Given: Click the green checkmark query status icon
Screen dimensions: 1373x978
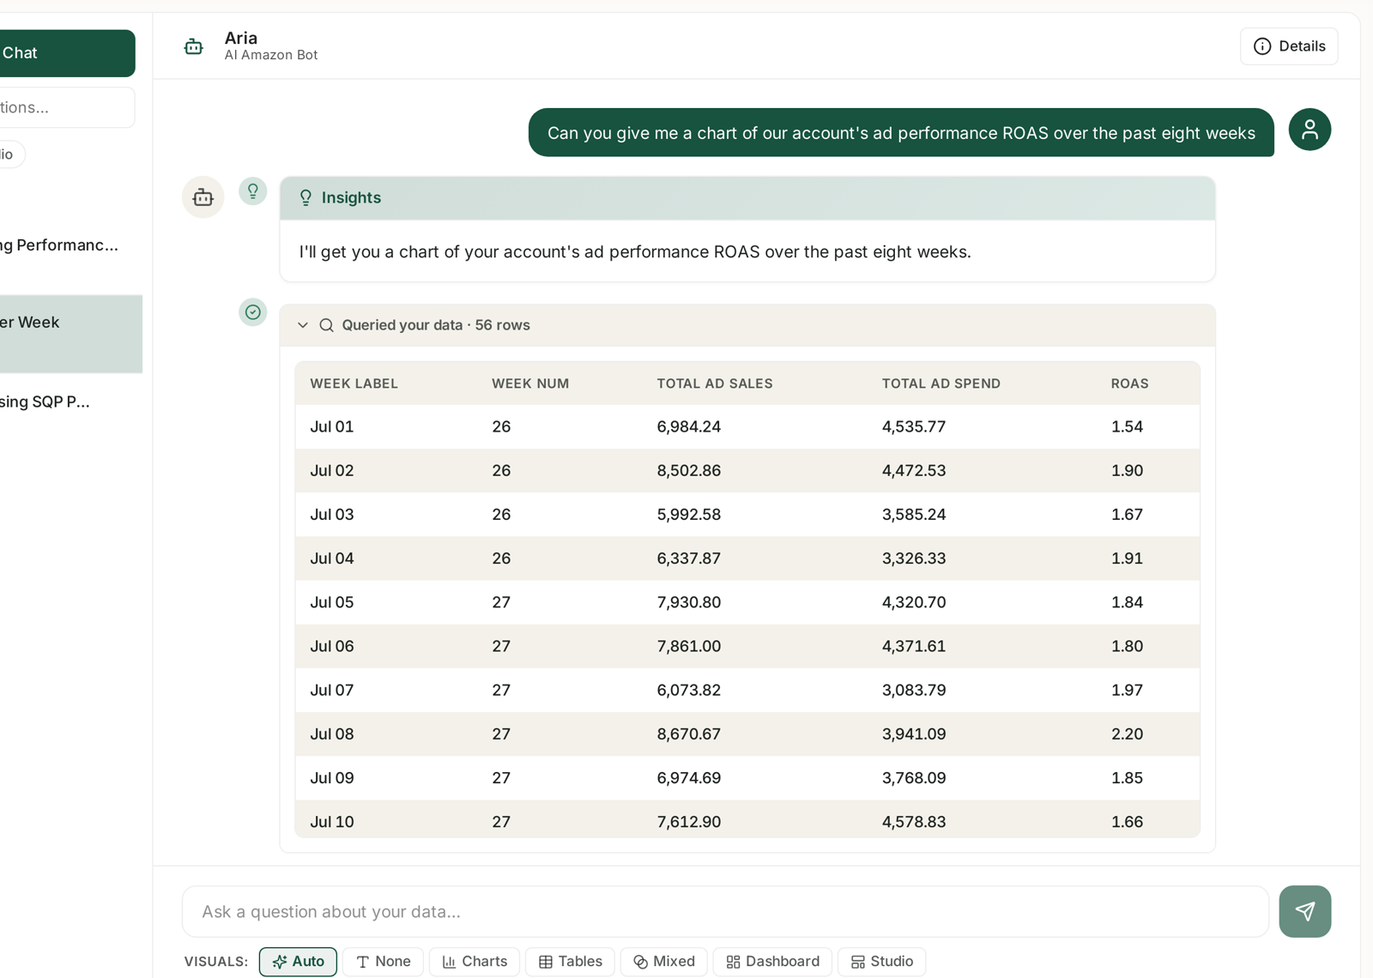Looking at the screenshot, I should click(x=253, y=312).
